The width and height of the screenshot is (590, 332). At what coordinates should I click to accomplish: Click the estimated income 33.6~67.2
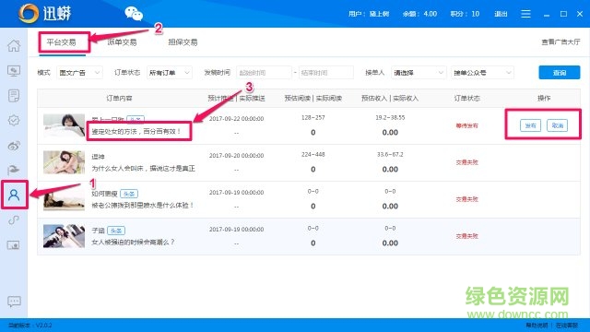390,155
